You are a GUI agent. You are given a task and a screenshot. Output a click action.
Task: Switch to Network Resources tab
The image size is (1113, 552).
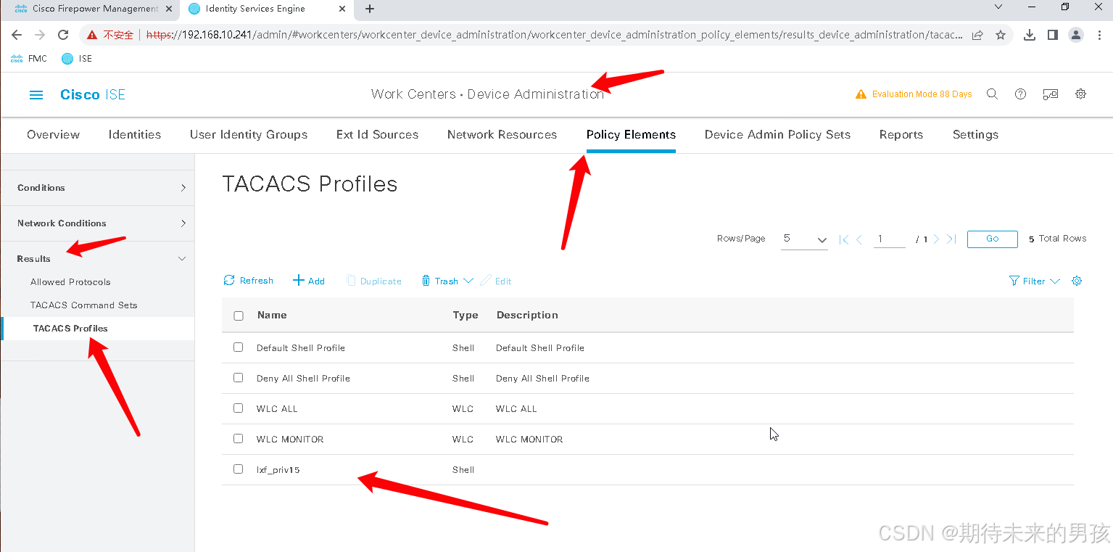502,135
